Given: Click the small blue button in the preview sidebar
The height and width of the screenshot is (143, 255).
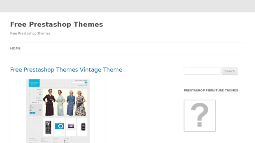Looking at the screenshot, I should [32, 113].
